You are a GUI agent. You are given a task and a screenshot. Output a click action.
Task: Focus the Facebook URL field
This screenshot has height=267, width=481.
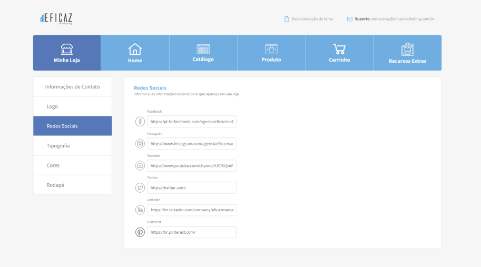pos(192,122)
